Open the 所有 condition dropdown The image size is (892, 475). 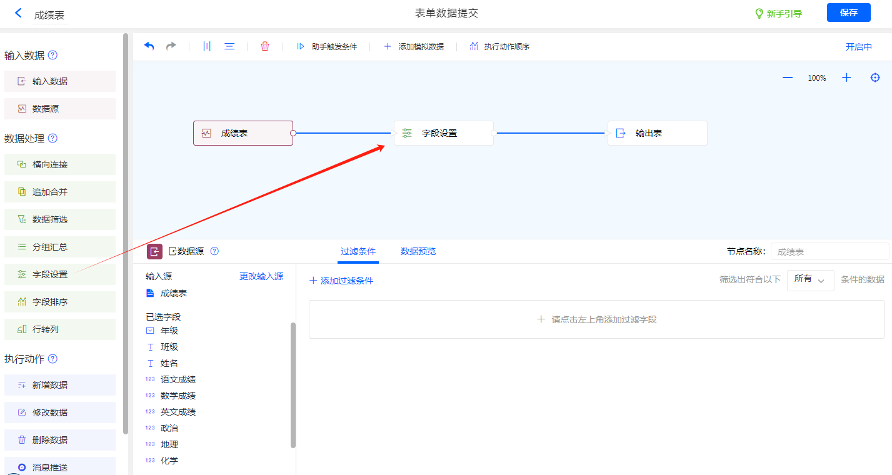point(810,280)
